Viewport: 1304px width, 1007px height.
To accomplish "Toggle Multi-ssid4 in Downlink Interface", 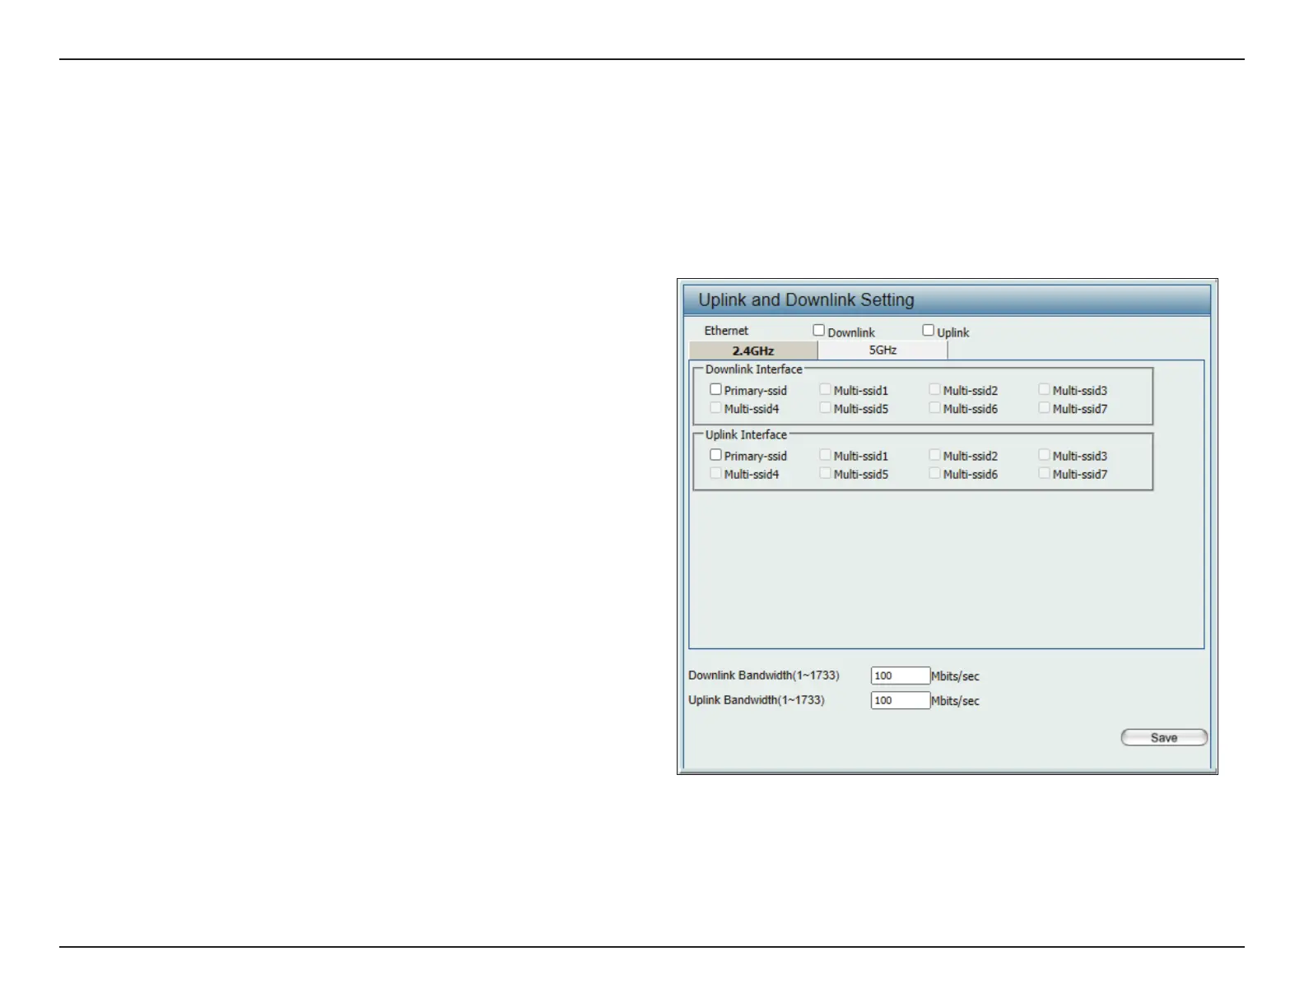I will coord(715,408).
